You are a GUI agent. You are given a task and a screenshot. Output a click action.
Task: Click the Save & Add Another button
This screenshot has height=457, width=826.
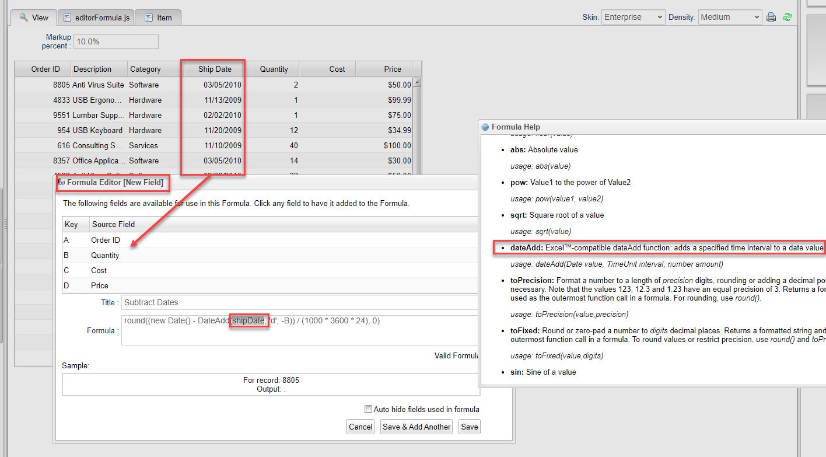pyautogui.click(x=416, y=427)
